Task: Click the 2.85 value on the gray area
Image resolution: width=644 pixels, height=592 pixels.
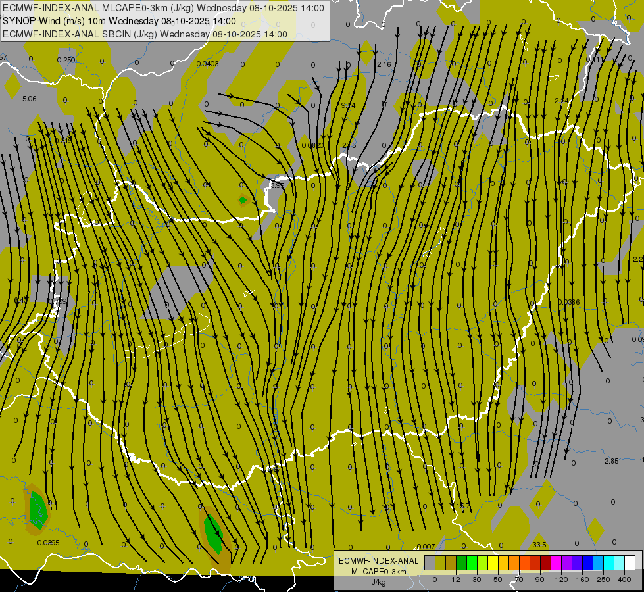Action: point(612,461)
